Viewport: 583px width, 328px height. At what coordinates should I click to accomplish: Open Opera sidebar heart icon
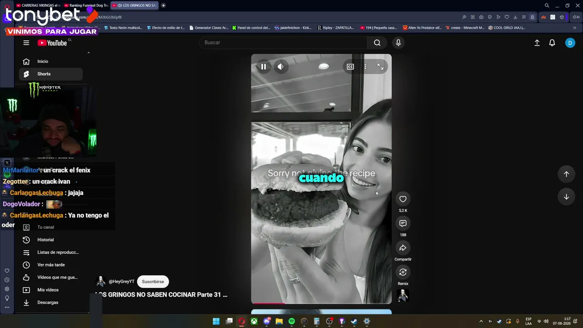click(x=7, y=271)
